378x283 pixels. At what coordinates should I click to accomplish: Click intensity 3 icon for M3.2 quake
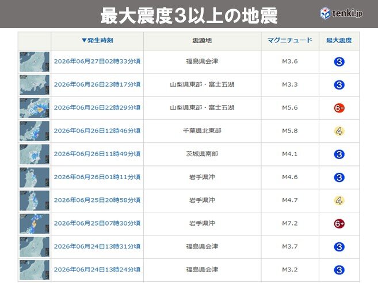339,270
